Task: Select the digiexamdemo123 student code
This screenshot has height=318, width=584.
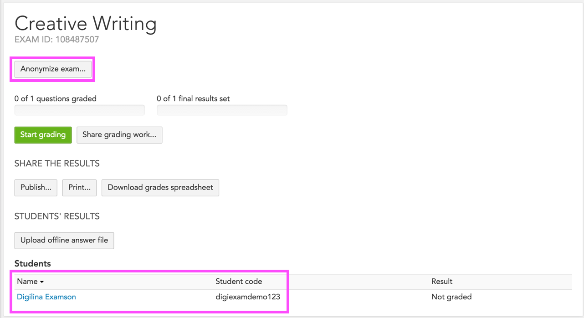Action: pos(248,297)
